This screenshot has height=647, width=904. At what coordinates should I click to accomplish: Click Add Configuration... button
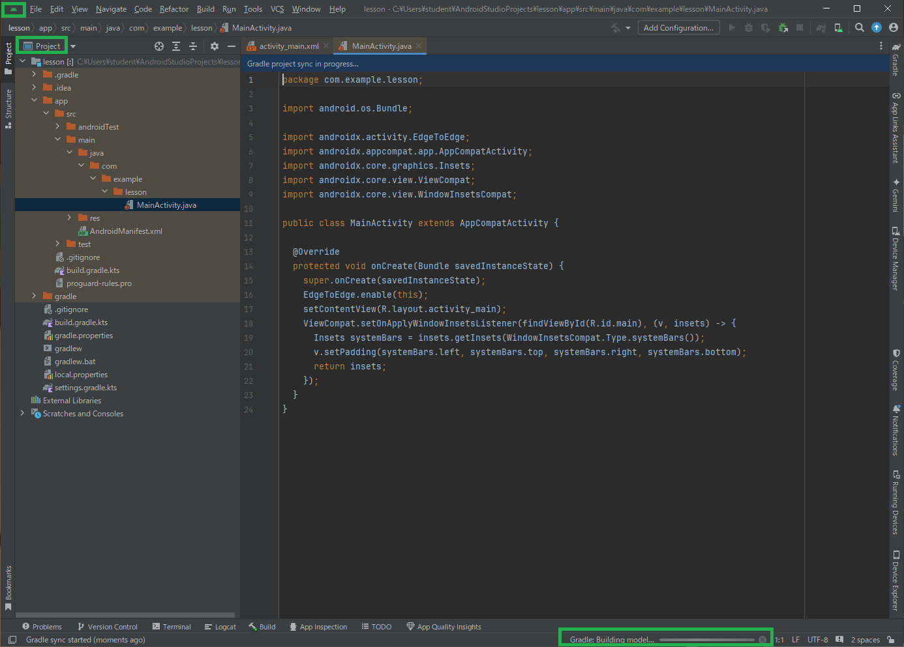click(x=679, y=28)
